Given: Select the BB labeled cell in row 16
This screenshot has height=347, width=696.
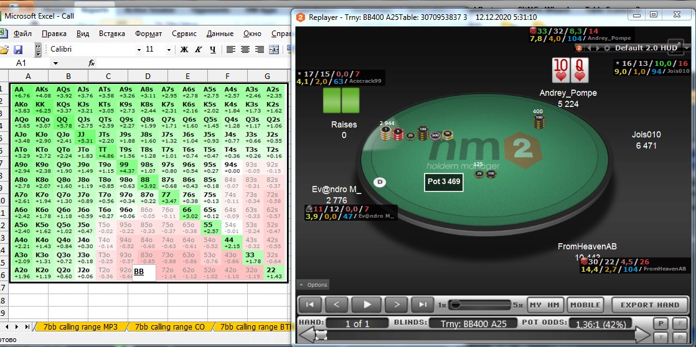Looking at the screenshot, I should pyautogui.click(x=144, y=273).
